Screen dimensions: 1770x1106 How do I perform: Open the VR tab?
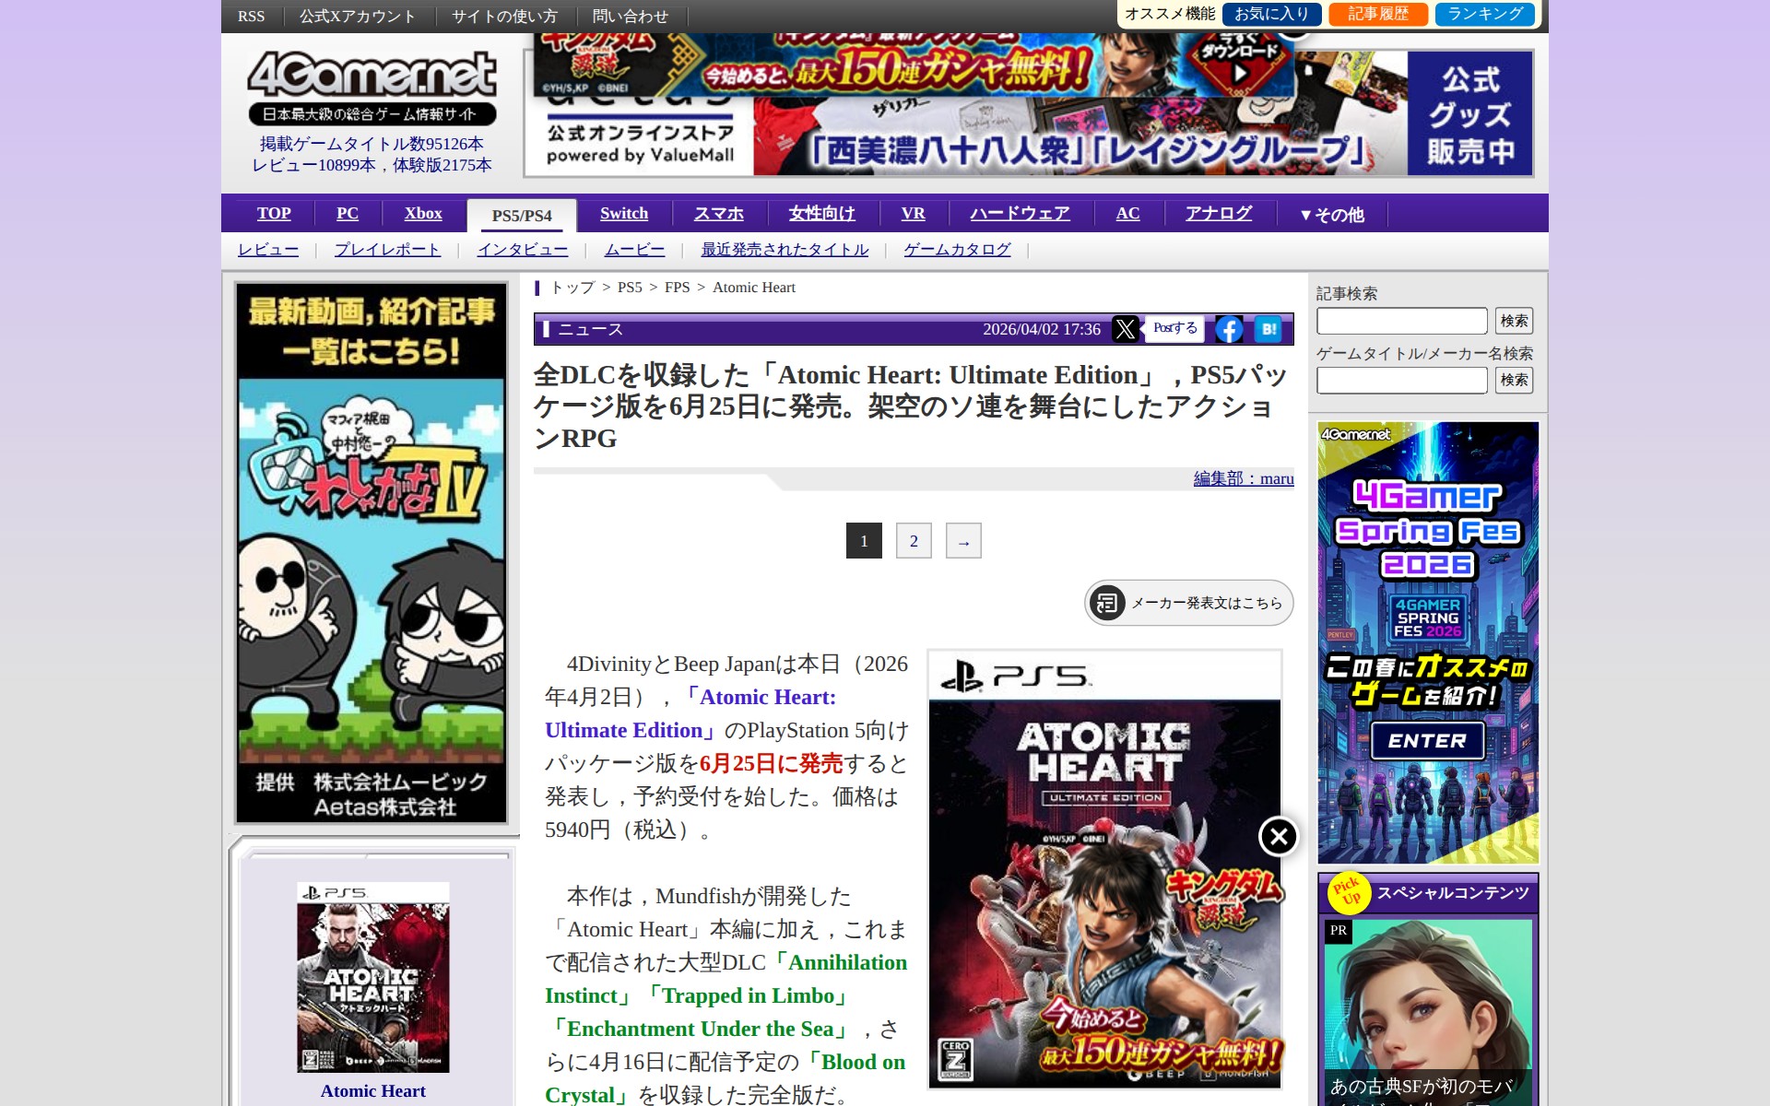(x=914, y=213)
